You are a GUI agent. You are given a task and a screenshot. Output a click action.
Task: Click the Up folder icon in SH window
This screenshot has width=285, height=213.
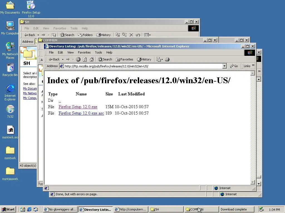pyautogui.click(x=54, y=35)
